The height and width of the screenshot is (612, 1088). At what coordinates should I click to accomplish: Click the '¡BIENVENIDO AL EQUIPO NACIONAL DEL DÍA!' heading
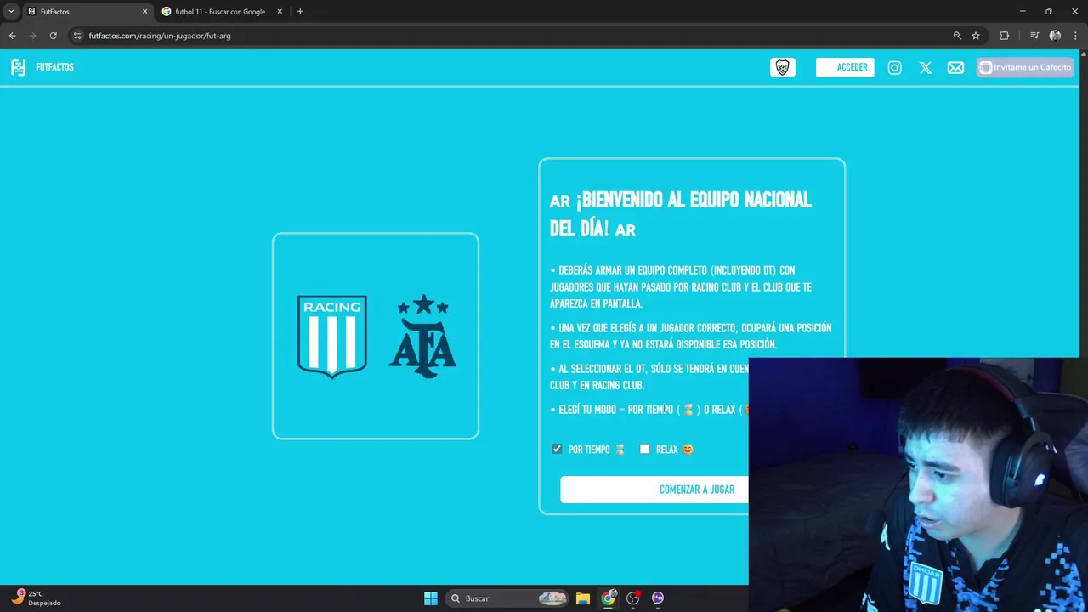681,213
